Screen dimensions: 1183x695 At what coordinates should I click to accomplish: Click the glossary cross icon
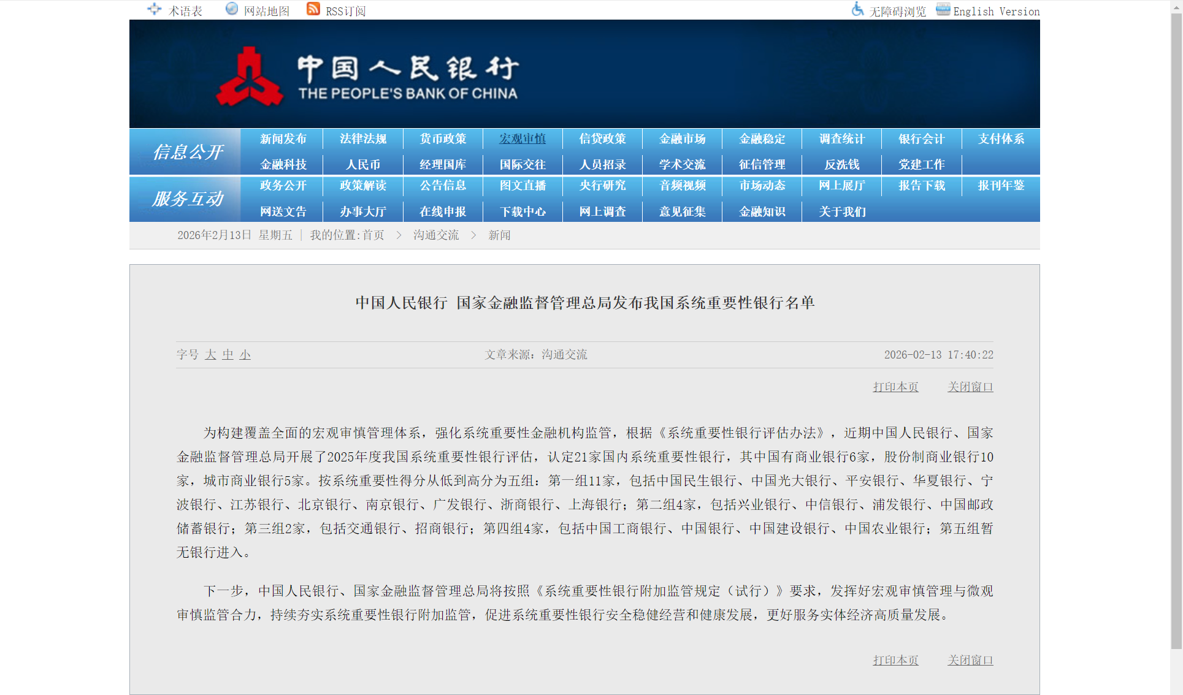click(155, 9)
